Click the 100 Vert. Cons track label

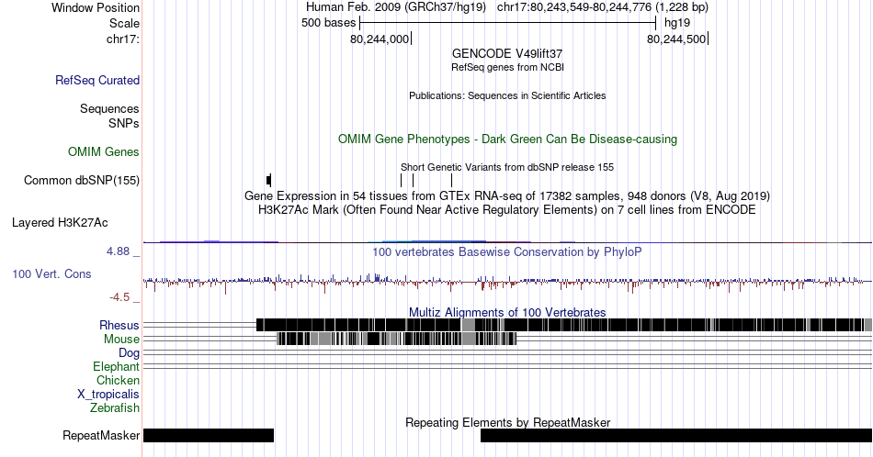(51, 273)
